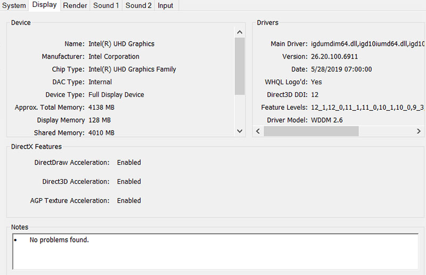426x275 pixels.
Task: Click the Device list scroll-down arrow
Action: [240, 131]
